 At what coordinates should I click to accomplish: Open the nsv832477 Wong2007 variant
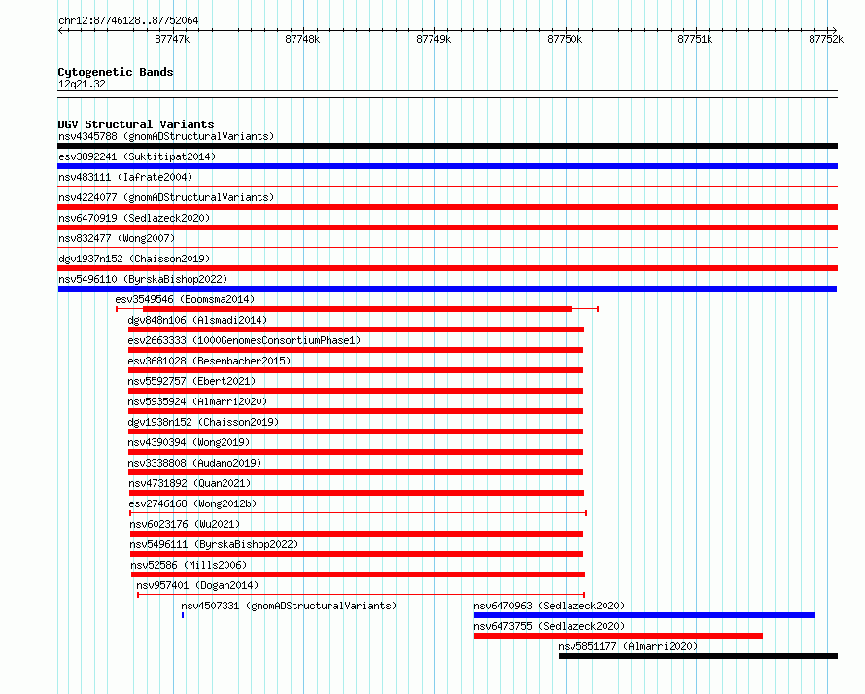117,238
